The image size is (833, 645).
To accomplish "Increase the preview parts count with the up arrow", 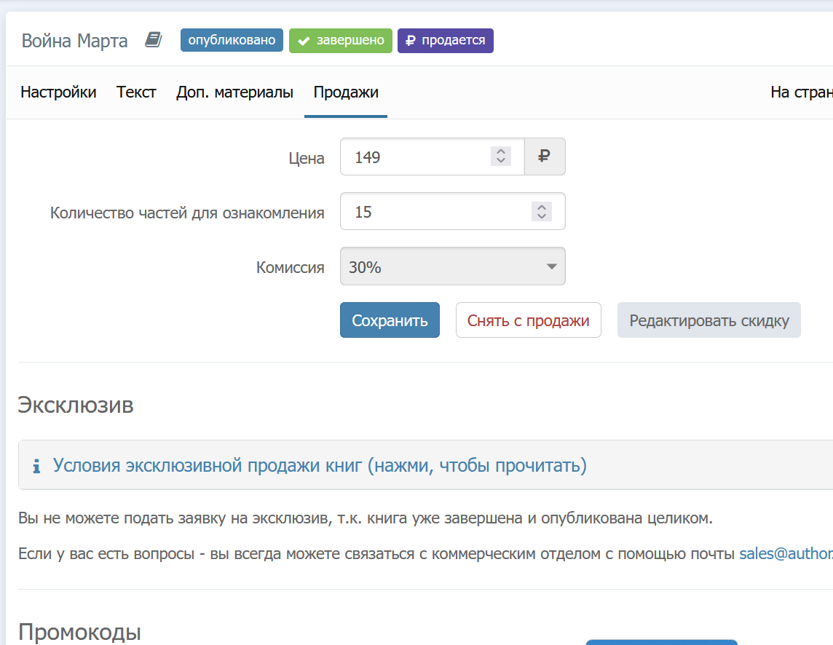I will pos(541,207).
